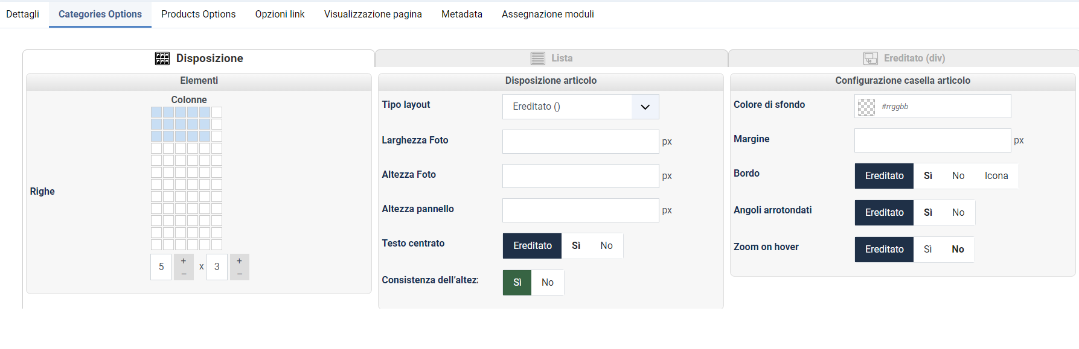Decrease columns with the minus stepper
Viewport: 1079px width, 349px height.
point(184,274)
